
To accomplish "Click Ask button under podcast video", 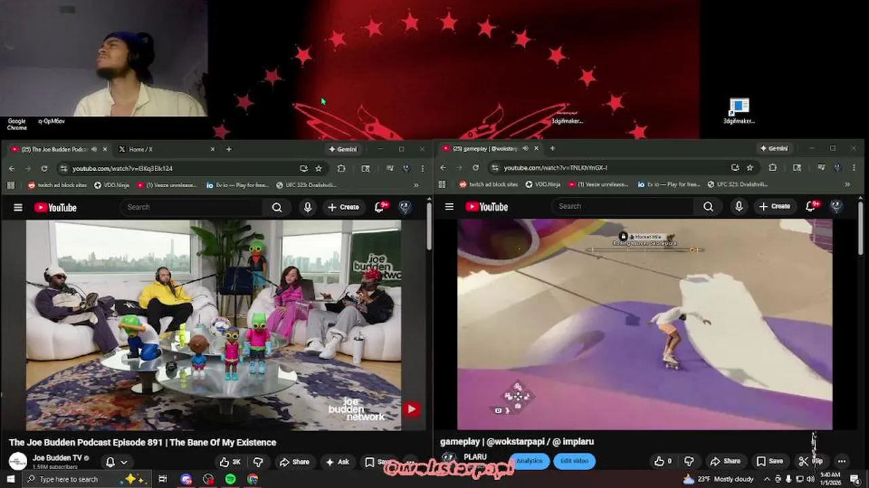I will pos(337,462).
